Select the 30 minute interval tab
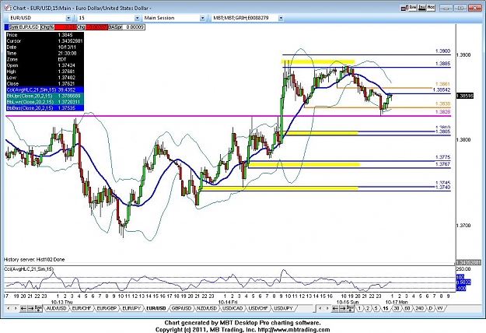486x333 pixels. pyautogui.click(x=396, y=309)
